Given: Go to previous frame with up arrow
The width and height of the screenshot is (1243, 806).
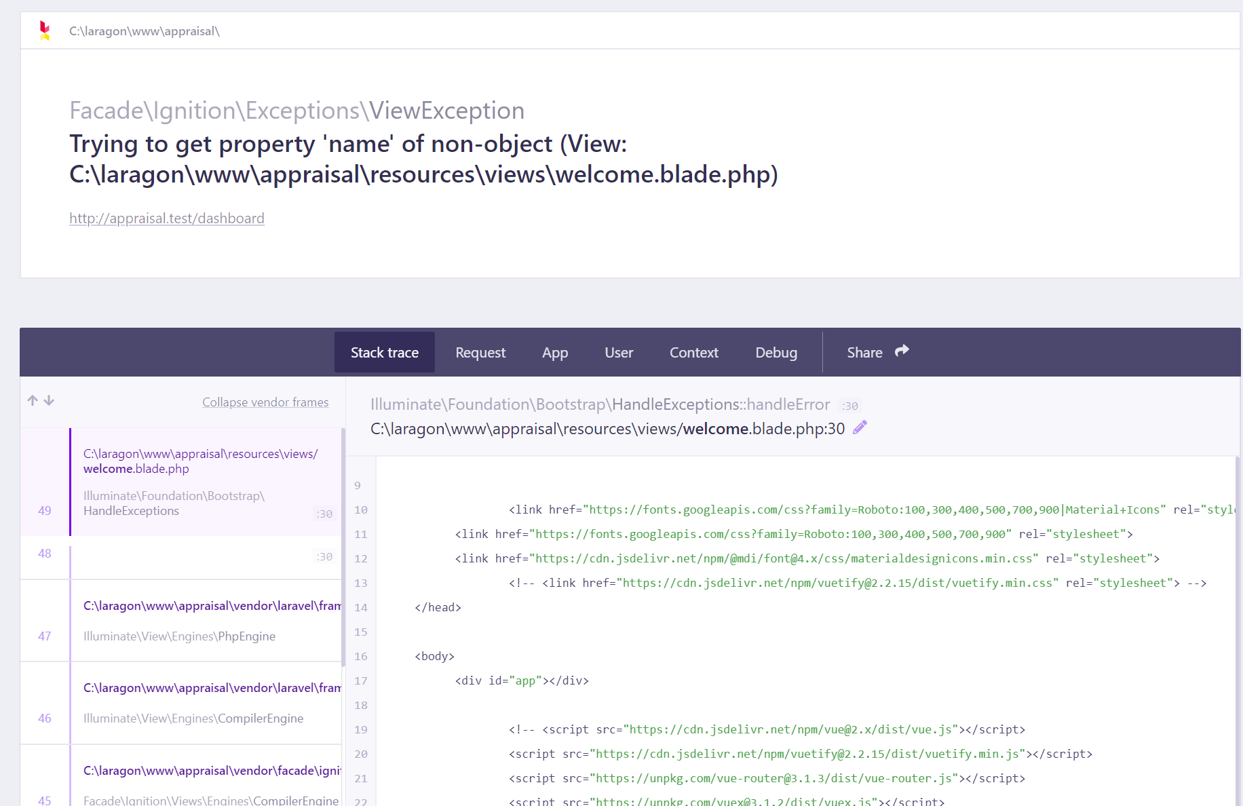Looking at the screenshot, I should (33, 400).
